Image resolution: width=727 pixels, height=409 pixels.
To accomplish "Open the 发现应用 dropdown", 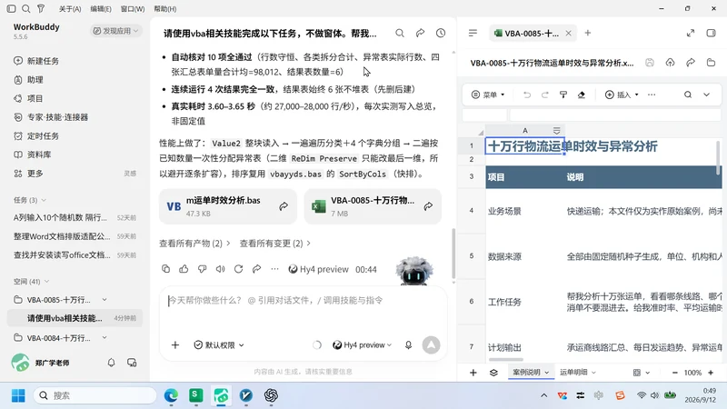I will (116, 31).
